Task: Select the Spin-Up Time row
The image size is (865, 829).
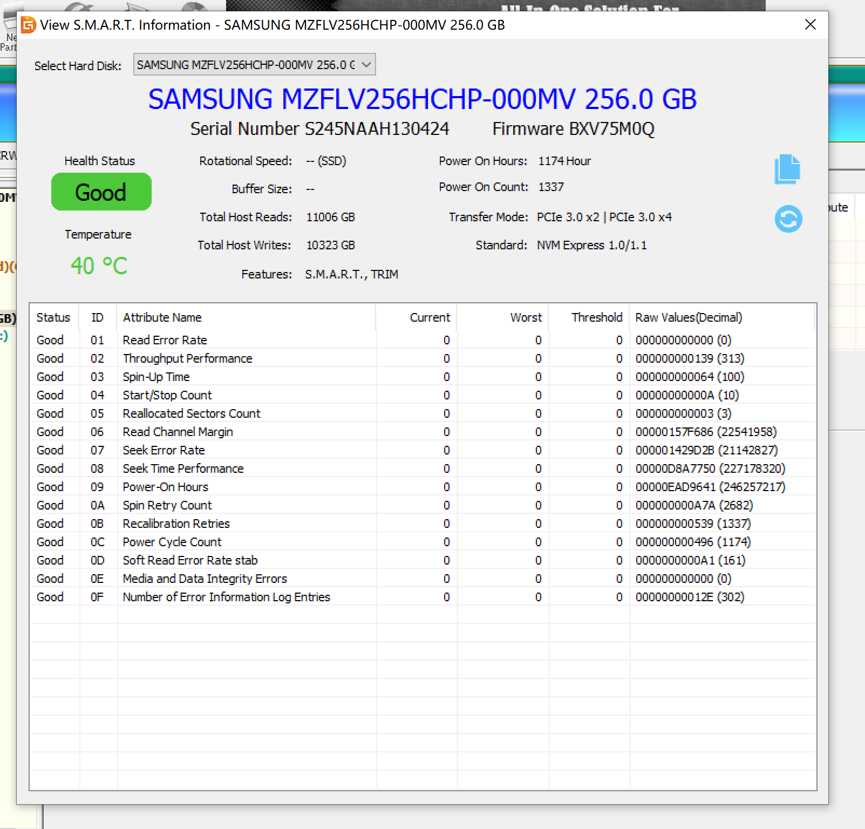Action: [x=423, y=377]
